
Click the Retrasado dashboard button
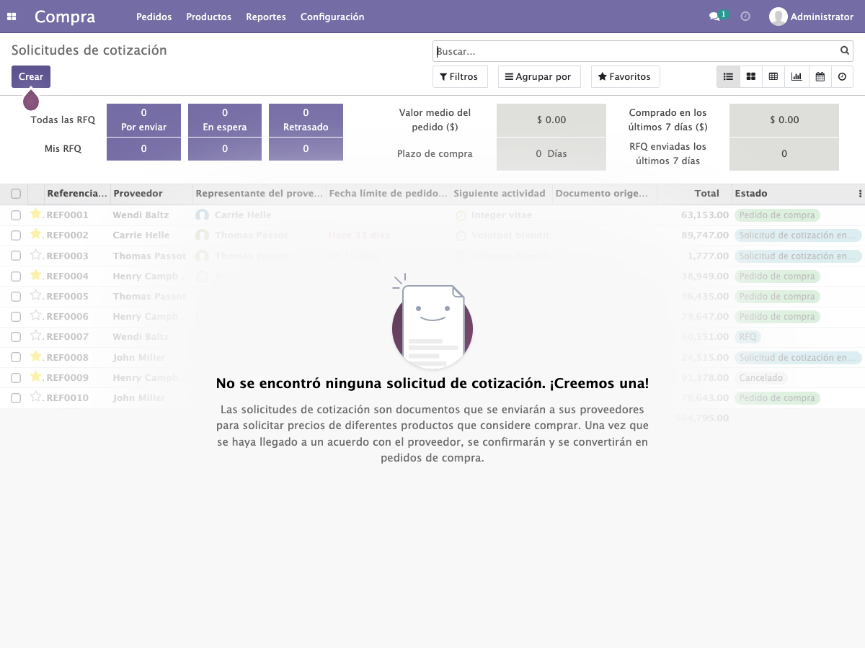click(x=306, y=120)
